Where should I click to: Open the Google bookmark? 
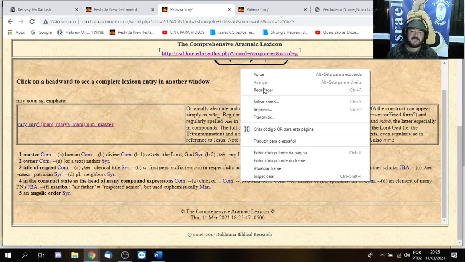(41, 32)
